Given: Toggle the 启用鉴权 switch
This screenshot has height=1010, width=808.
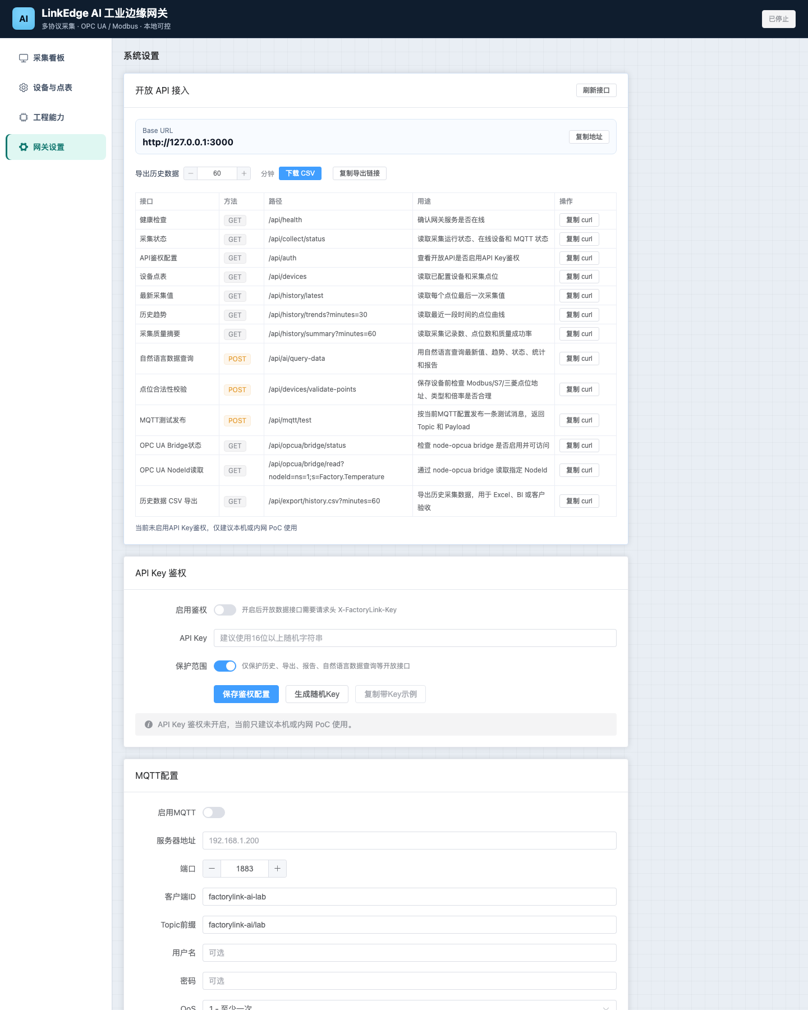Looking at the screenshot, I should 225,610.
